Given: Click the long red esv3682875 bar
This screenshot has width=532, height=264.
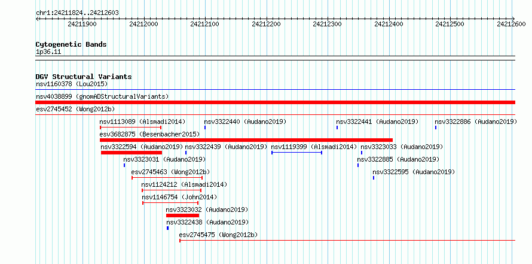Looking at the screenshot, I should click(246, 140).
